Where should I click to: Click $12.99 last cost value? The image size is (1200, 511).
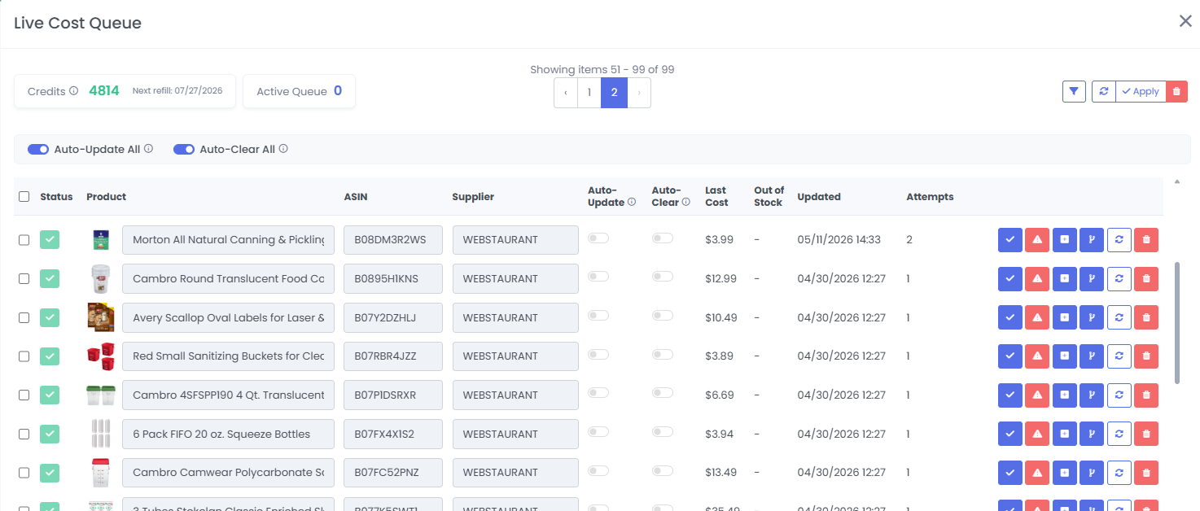[721, 278]
